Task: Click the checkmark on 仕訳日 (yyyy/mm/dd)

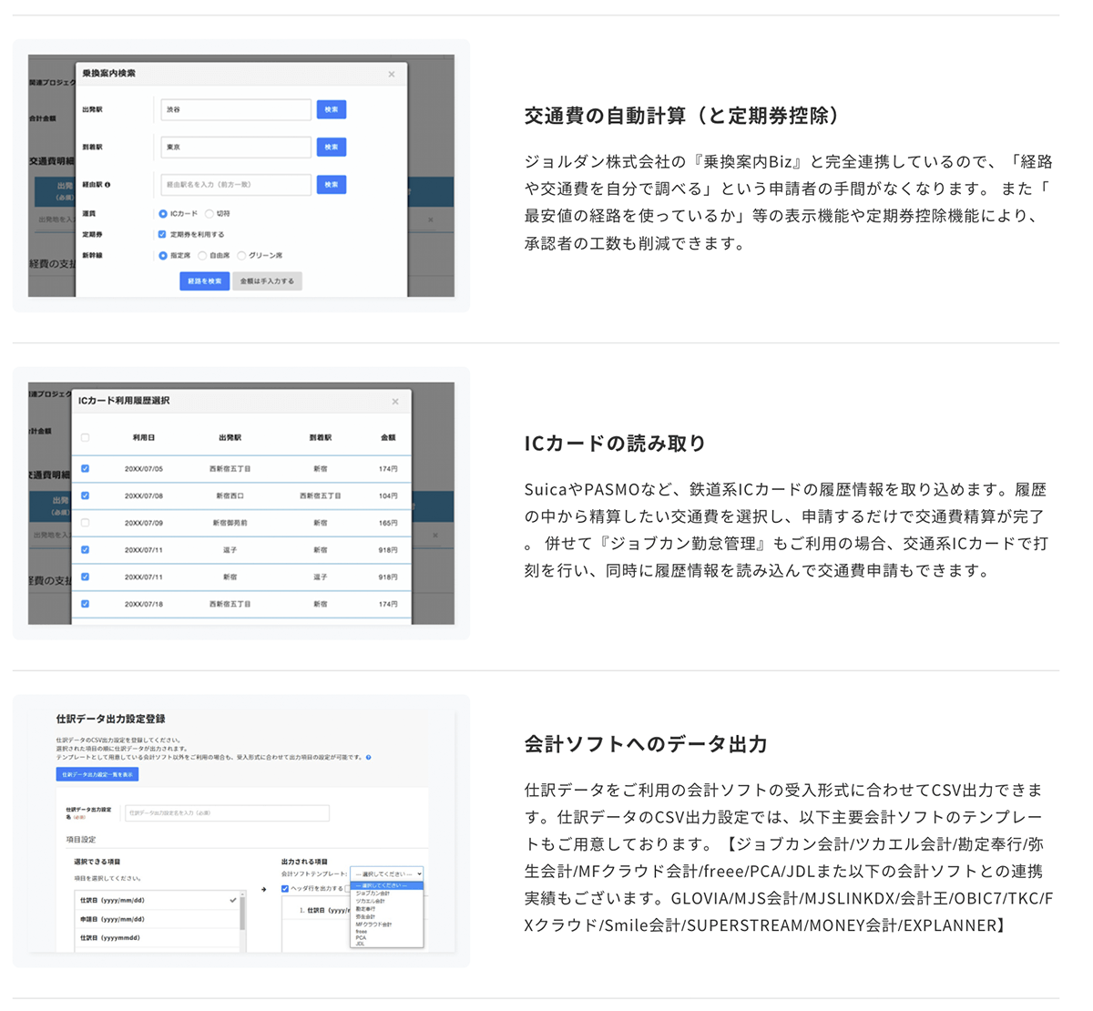Action: pyautogui.click(x=233, y=900)
